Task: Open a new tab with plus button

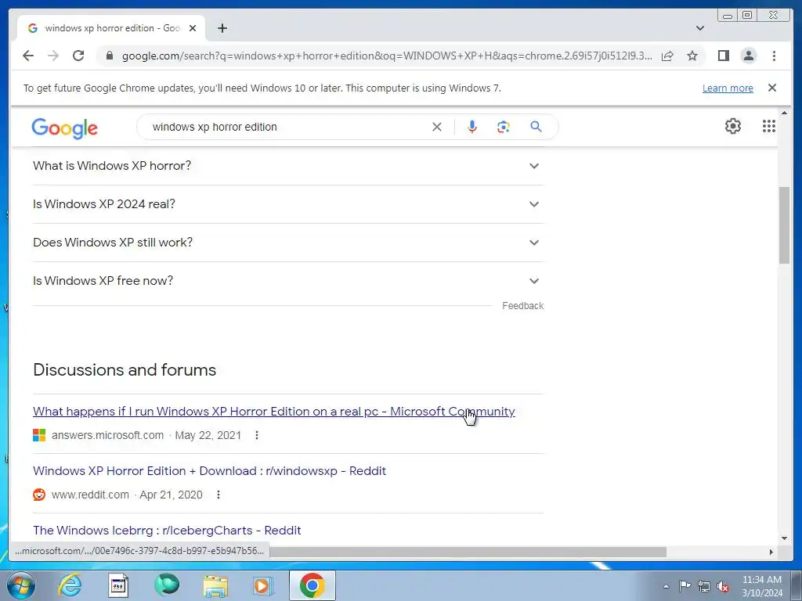Action: coord(222,28)
